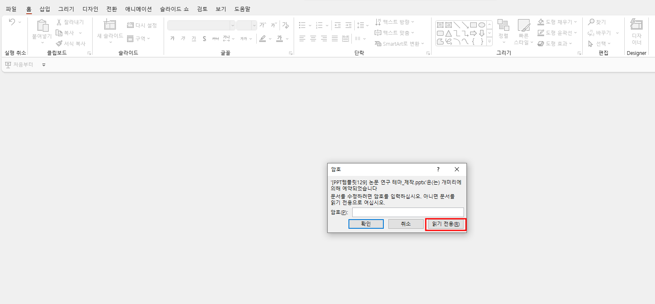This screenshot has height=304, width=655.
Task: Click the Format Painter (서식 복사) brush
Action: [x=59, y=44]
